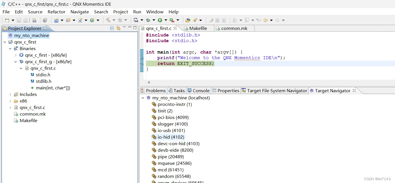The image size is (395, 183).
Task: Click the New C++ class icon
Action: click(92, 20)
